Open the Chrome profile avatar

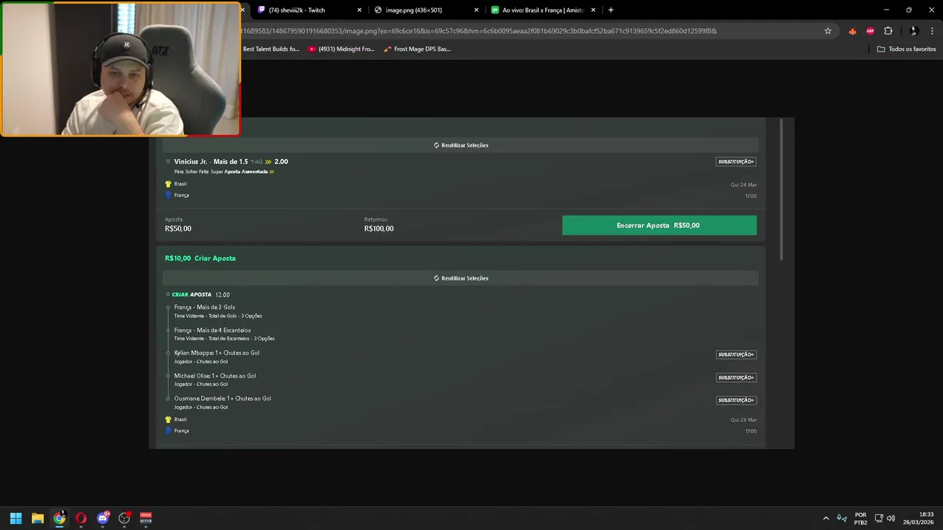tap(914, 31)
